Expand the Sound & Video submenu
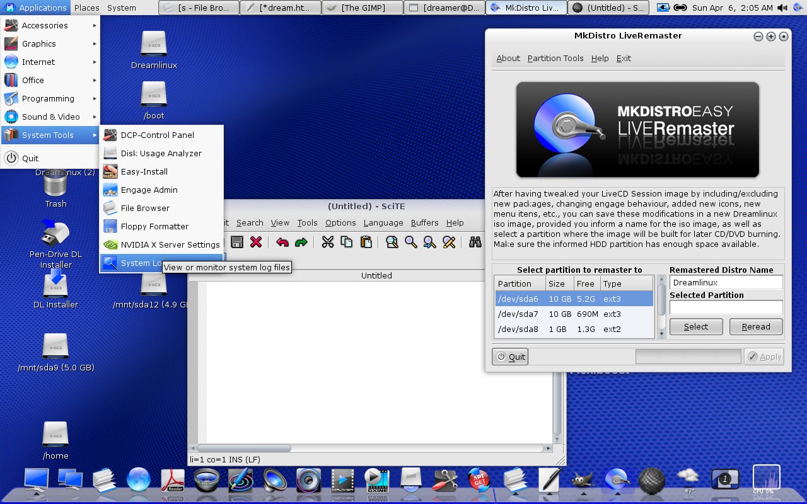This screenshot has height=504, width=807. pyautogui.click(x=50, y=117)
